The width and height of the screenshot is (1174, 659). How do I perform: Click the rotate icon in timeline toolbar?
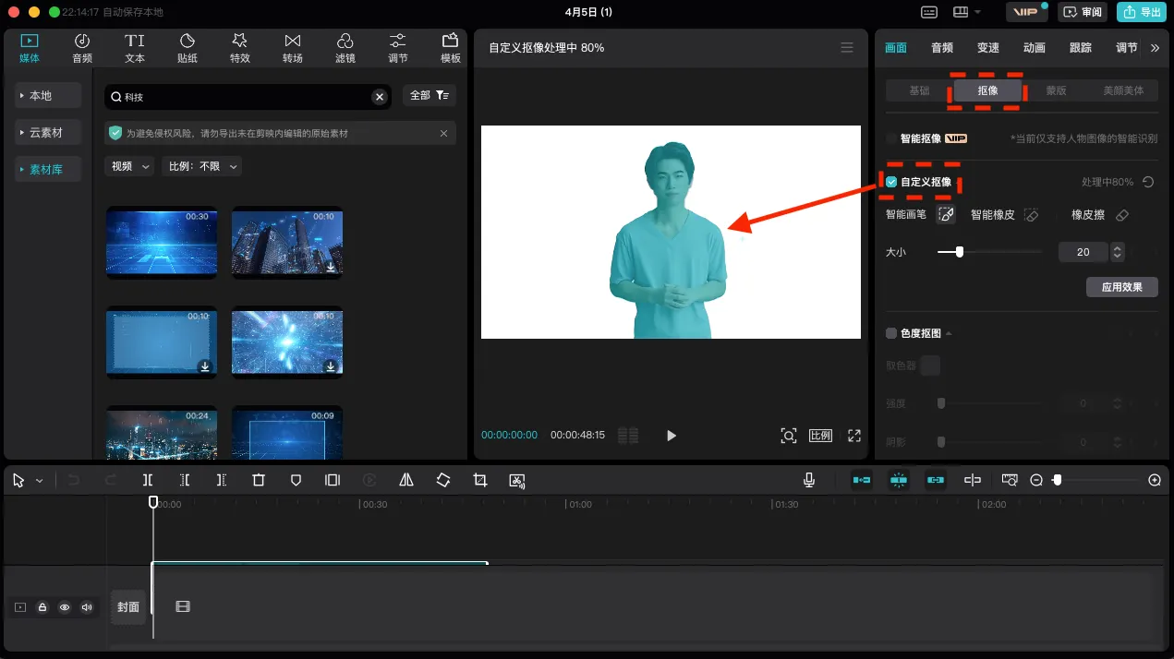[x=443, y=480]
